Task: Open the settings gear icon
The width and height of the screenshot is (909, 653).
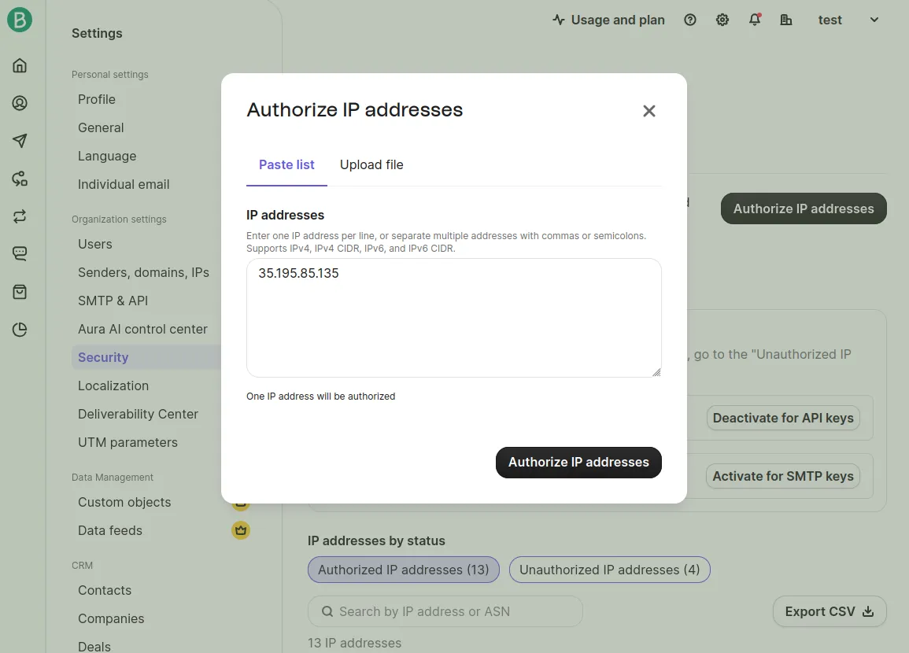Action: click(722, 20)
